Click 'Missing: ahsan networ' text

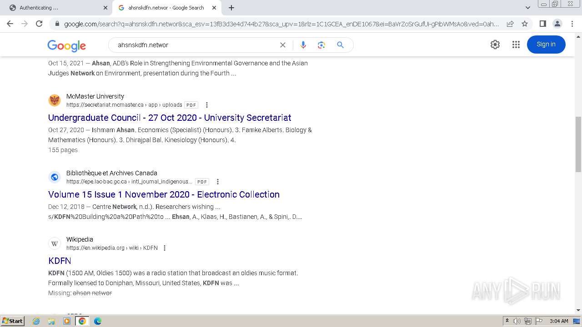[80, 293]
